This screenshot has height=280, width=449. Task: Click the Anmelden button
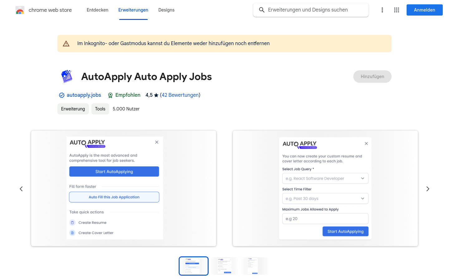pos(425,10)
